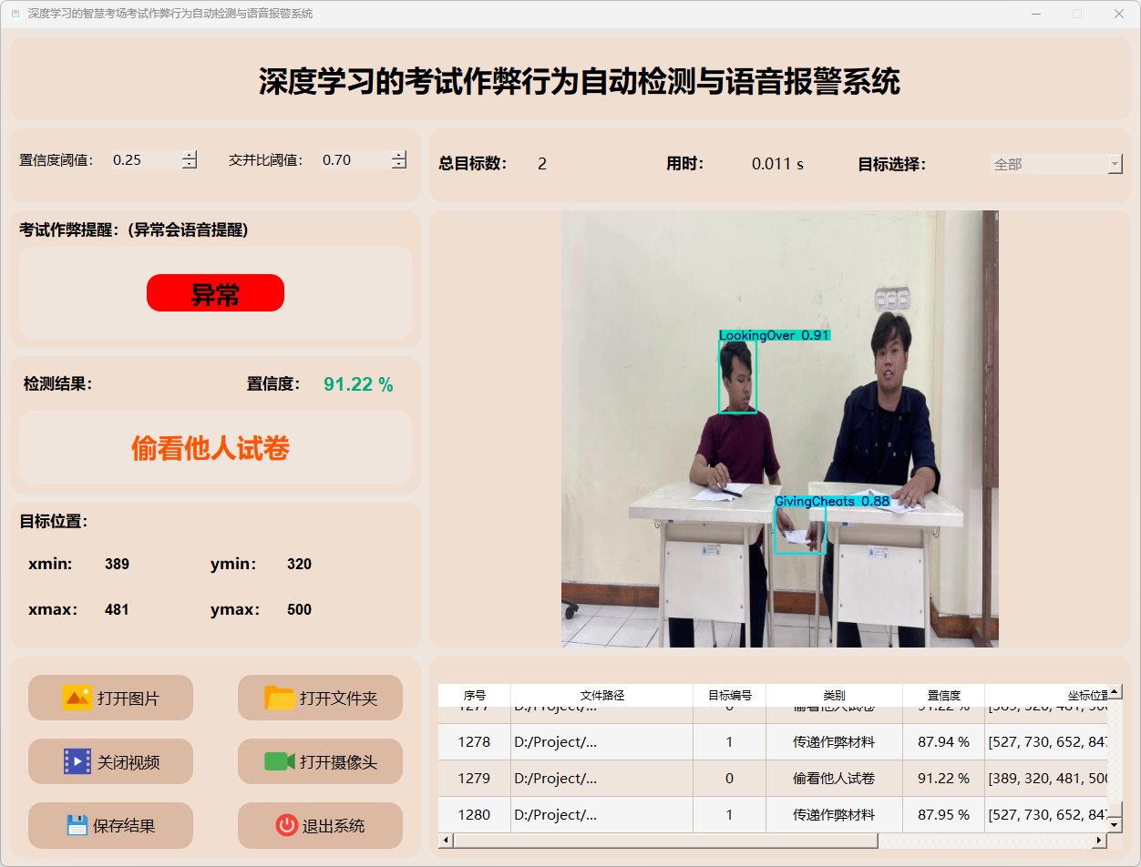The width and height of the screenshot is (1141, 867).
Task: Increase the 置信度阈值 value with up arrow
Action: pos(190,155)
